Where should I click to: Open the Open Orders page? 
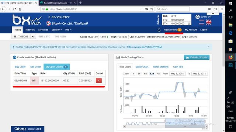[x=173, y=30]
